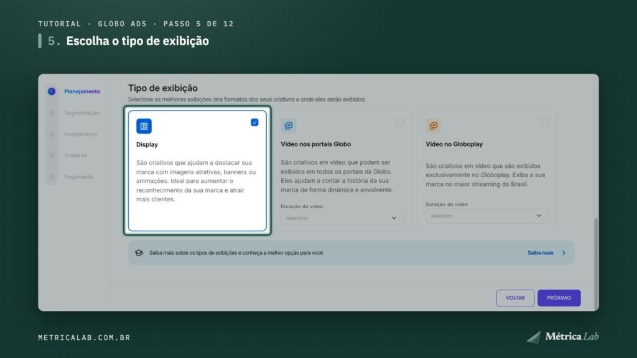Click info text about tipos de exibições
The image size is (637, 358).
pos(236,253)
